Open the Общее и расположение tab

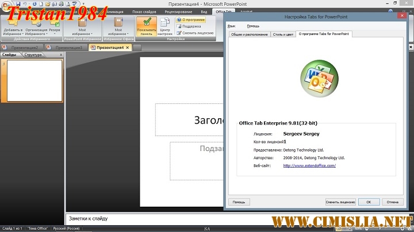coord(248,34)
